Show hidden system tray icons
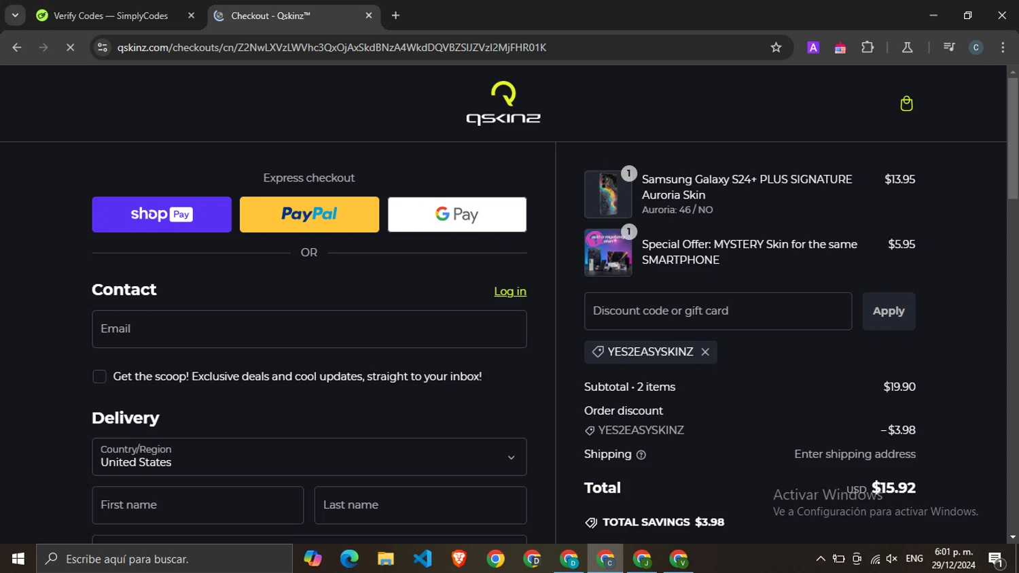The width and height of the screenshot is (1019, 573). click(x=821, y=559)
